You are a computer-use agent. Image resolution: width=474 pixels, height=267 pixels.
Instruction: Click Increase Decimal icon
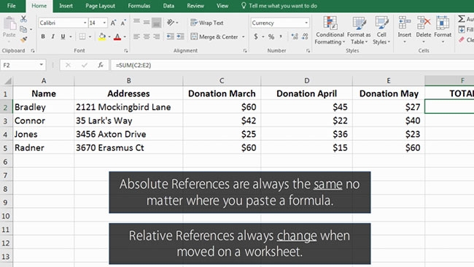[295, 36]
